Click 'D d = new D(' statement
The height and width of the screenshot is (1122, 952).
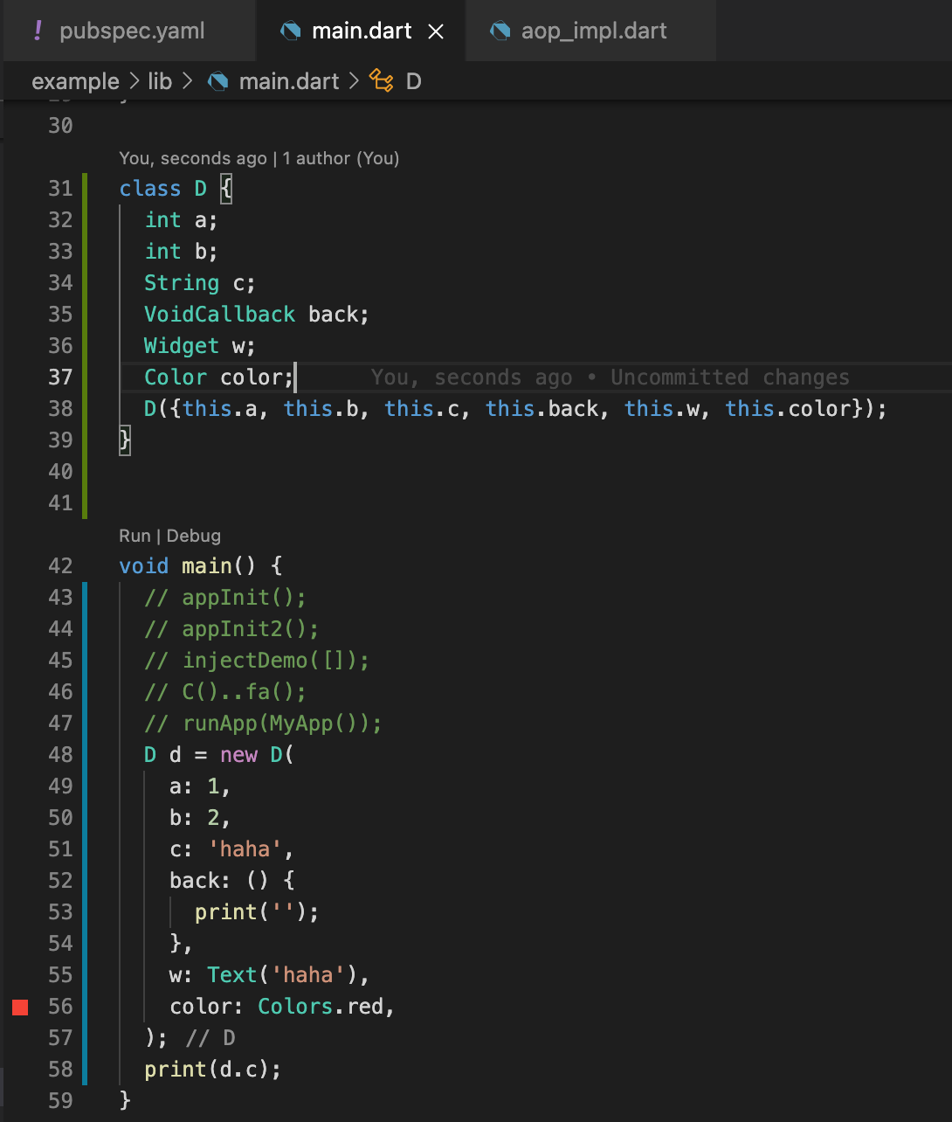219,755
